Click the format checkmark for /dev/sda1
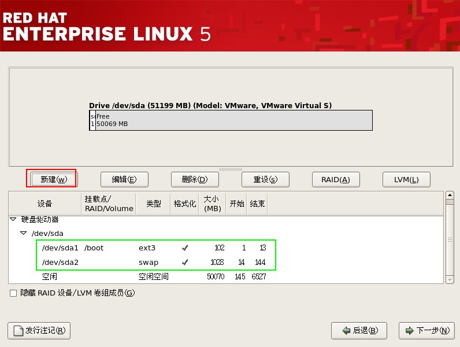The width and height of the screenshot is (460, 347). (x=185, y=248)
